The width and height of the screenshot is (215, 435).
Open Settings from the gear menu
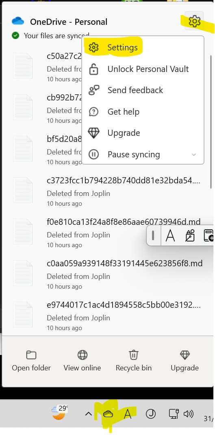(x=122, y=48)
